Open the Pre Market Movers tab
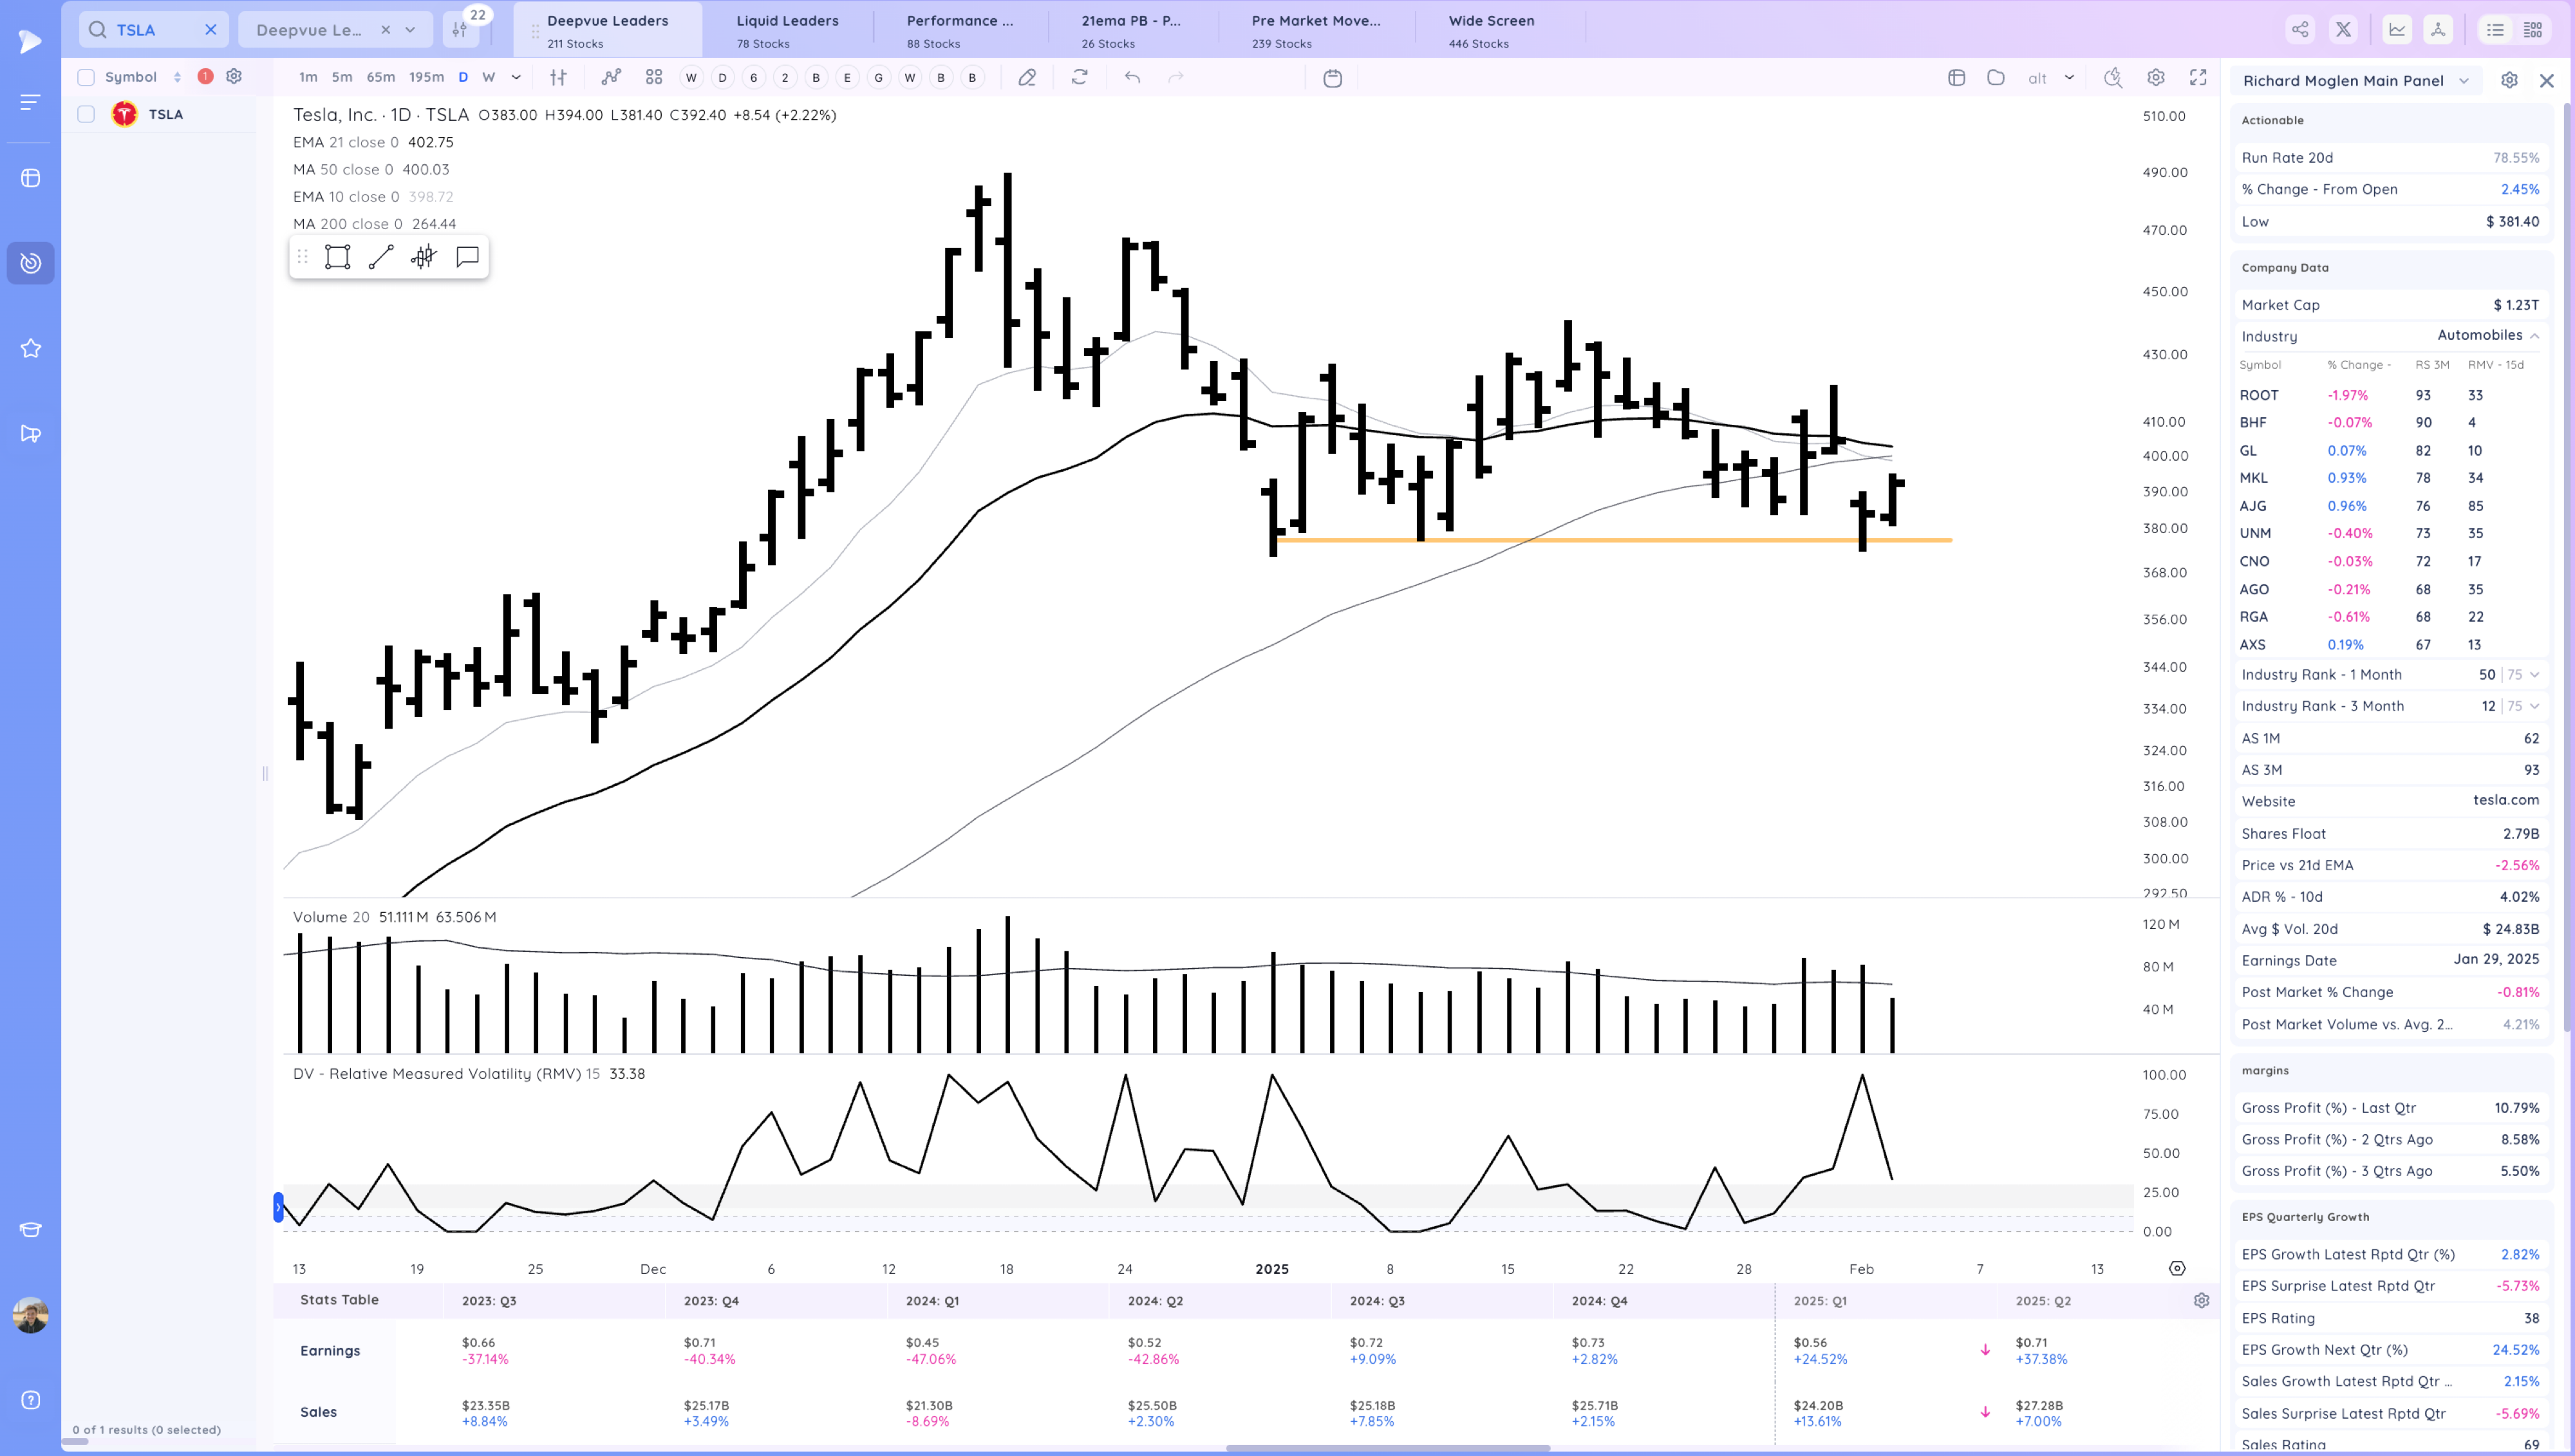Viewport: 2575px width, 1456px height. [1315, 30]
